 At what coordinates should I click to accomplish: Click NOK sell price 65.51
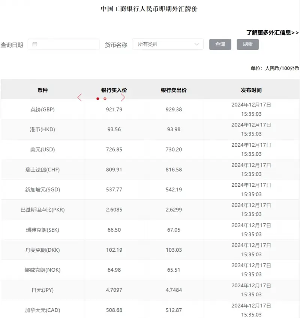point(174,270)
